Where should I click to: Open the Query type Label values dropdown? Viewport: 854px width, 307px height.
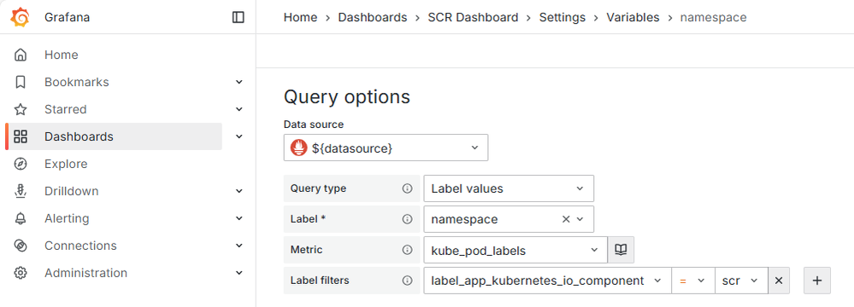pyautogui.click(x=509, y=188)
